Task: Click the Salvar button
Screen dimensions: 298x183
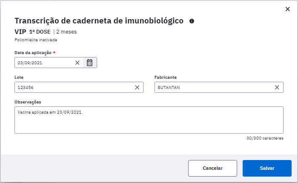Action: coord(267,168)
